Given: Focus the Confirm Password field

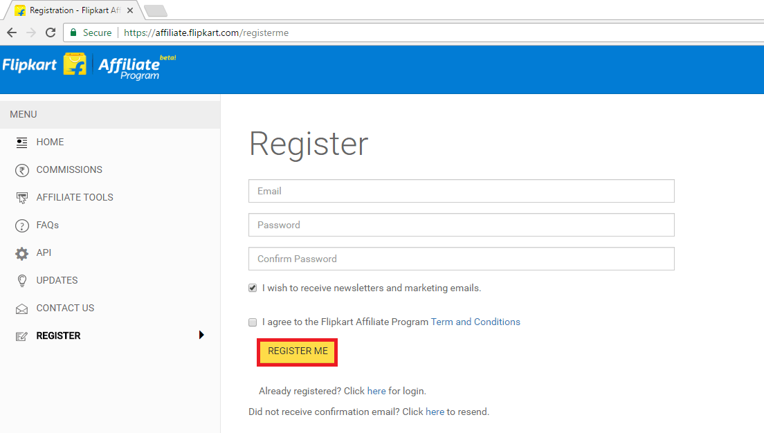Looking at the screenshot, I should (x=462, y=259).
